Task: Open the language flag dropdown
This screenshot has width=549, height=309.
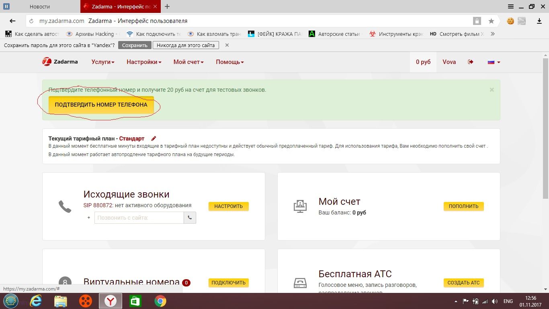Action: (x=494, y=62)
